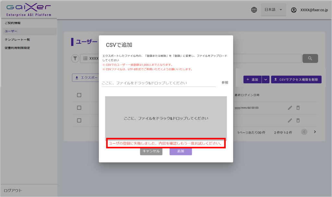Open the 日本語 language dropdown
The width and height of the screenshot is (332, 197).
coord(273,10)
